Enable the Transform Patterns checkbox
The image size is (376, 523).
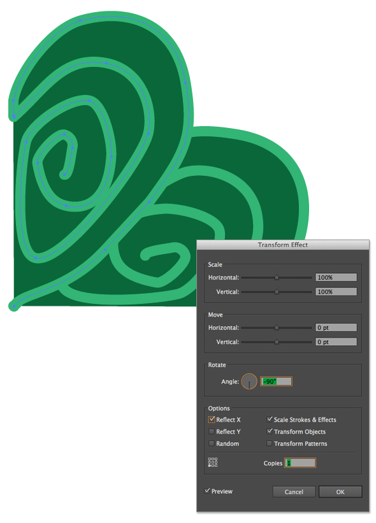[x=270, y=443]
